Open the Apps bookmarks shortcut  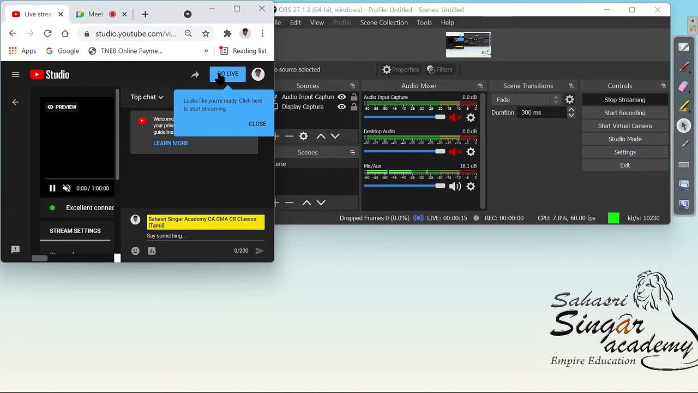[22, 51]
